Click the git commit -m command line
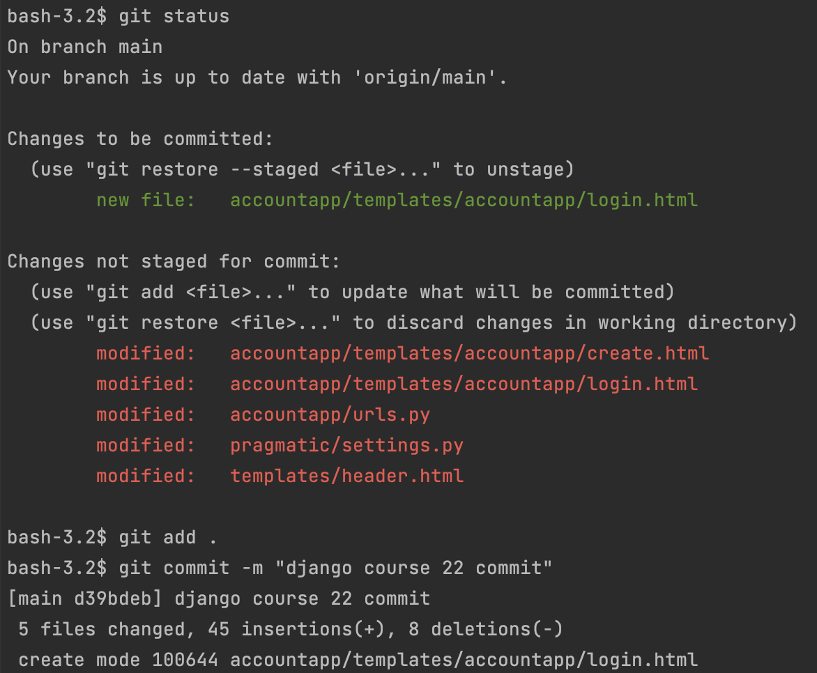This screenshot has height=673, width=817. click(x=280, y=568)
